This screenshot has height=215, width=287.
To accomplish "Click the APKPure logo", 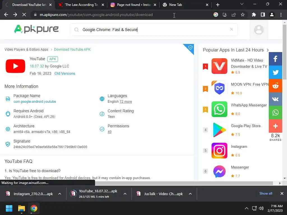I will pos(36,29).
